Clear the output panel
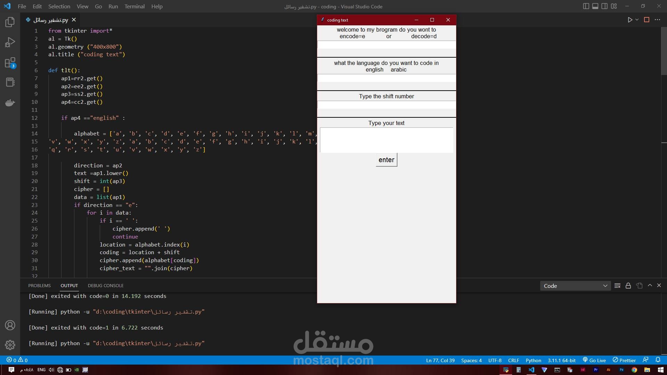The height and width of the screenshot is (375, 667). [617, 285]
